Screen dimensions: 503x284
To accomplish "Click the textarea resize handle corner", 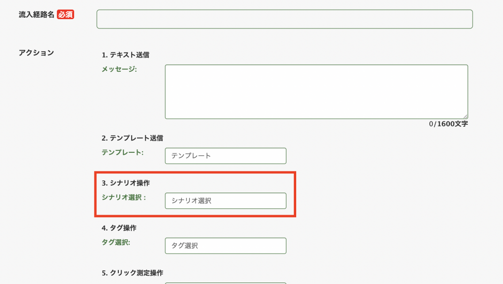I will [x=465, y=116].
